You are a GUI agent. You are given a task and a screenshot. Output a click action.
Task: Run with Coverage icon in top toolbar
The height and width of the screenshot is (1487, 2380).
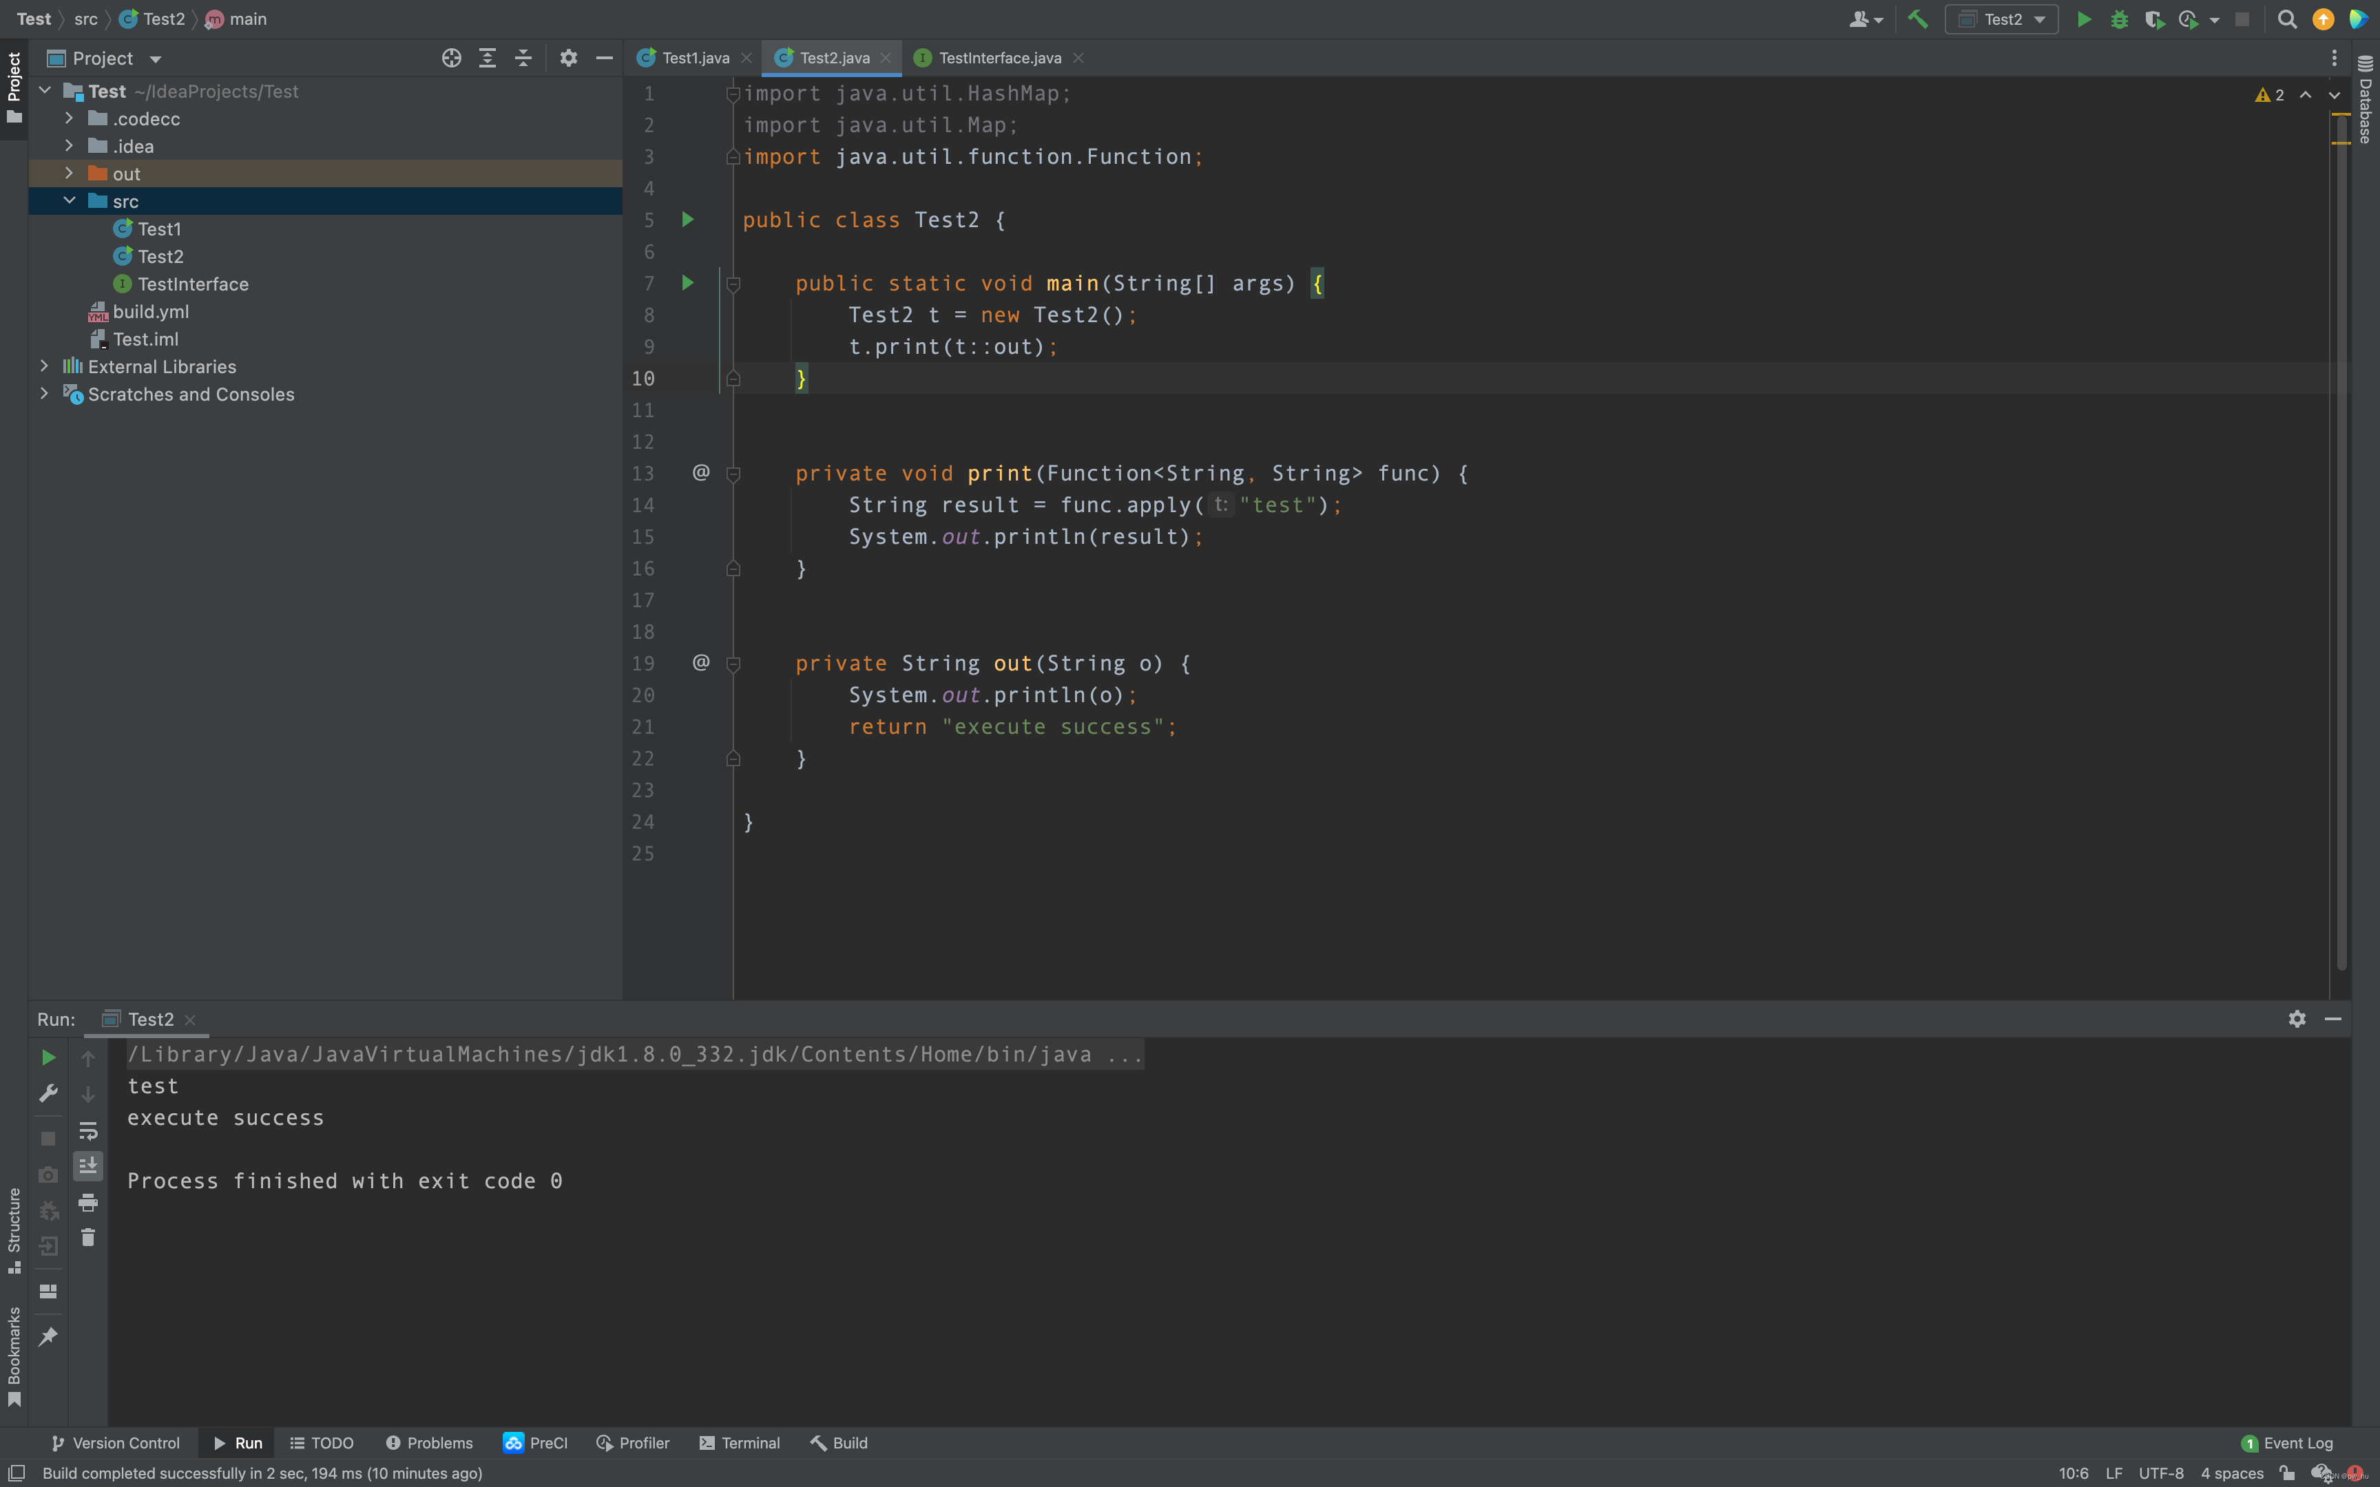click(2154, 19)
